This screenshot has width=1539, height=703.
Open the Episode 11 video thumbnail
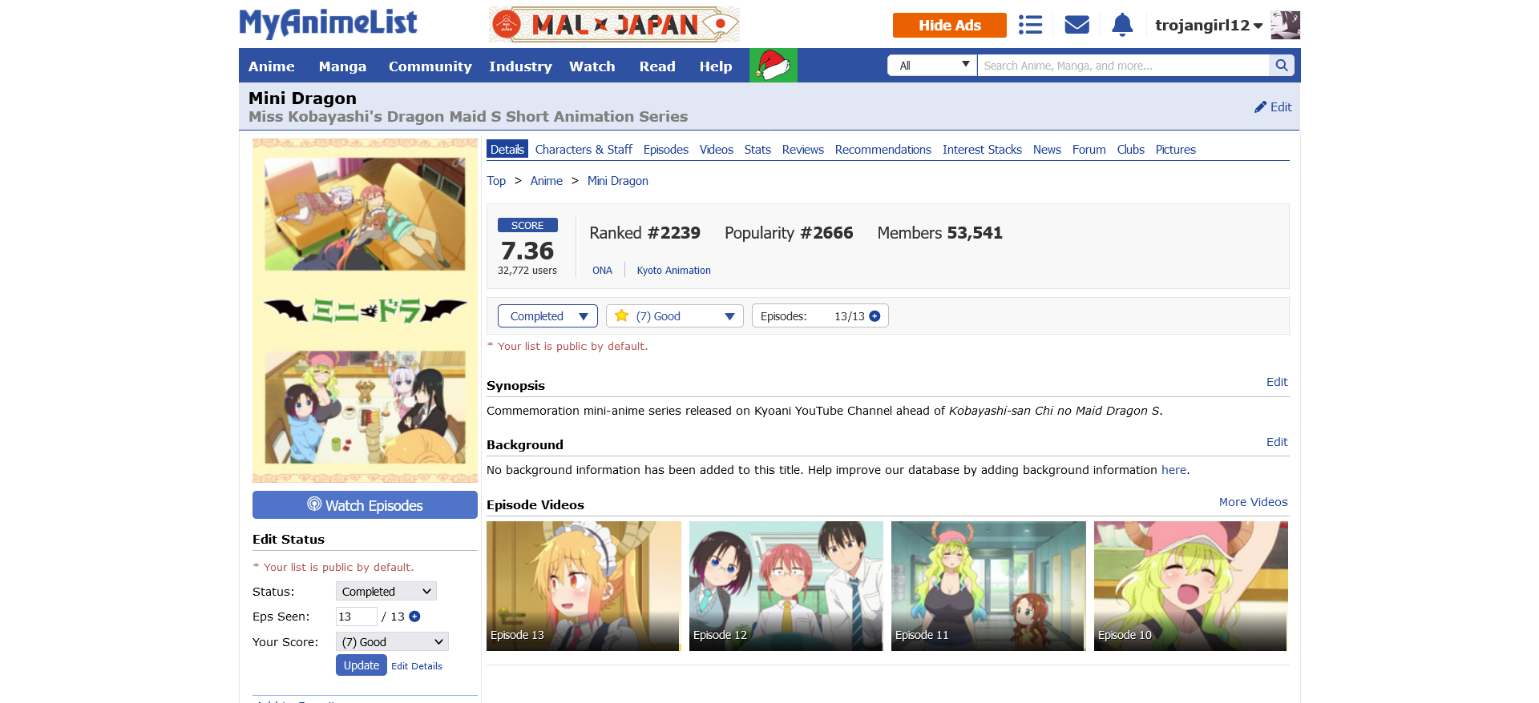coord(988,586)
